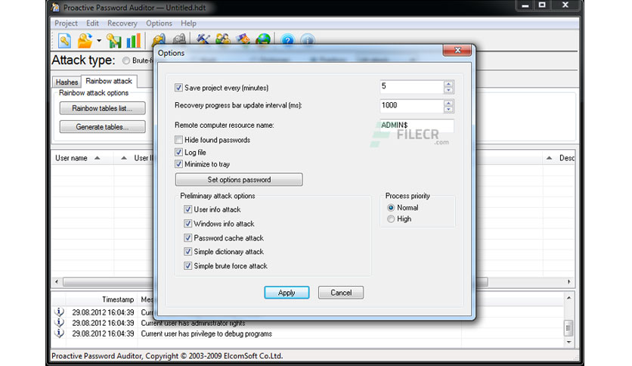The height and width of the screenshot is (366, 632).
Task: Click log panel scrollbar up arrow
Action: click(x=568, y=298)
